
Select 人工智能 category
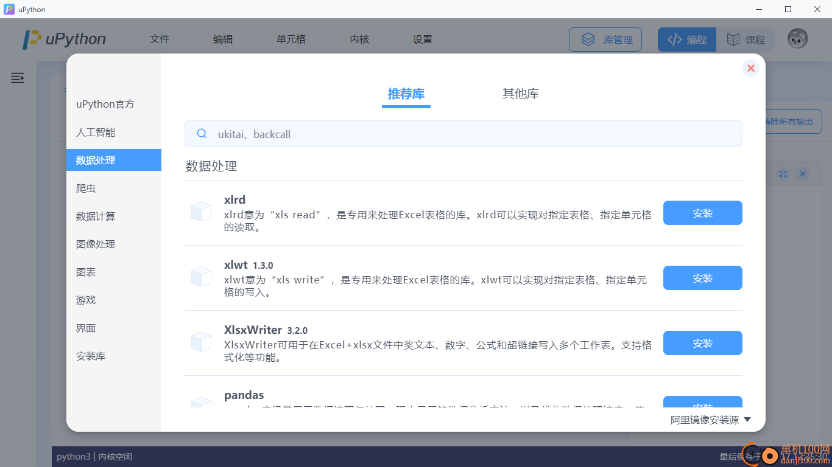point(114,132)
